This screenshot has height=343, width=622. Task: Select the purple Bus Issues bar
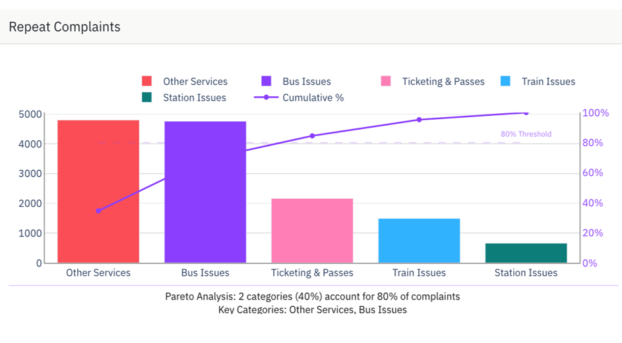tap(205, 192)
